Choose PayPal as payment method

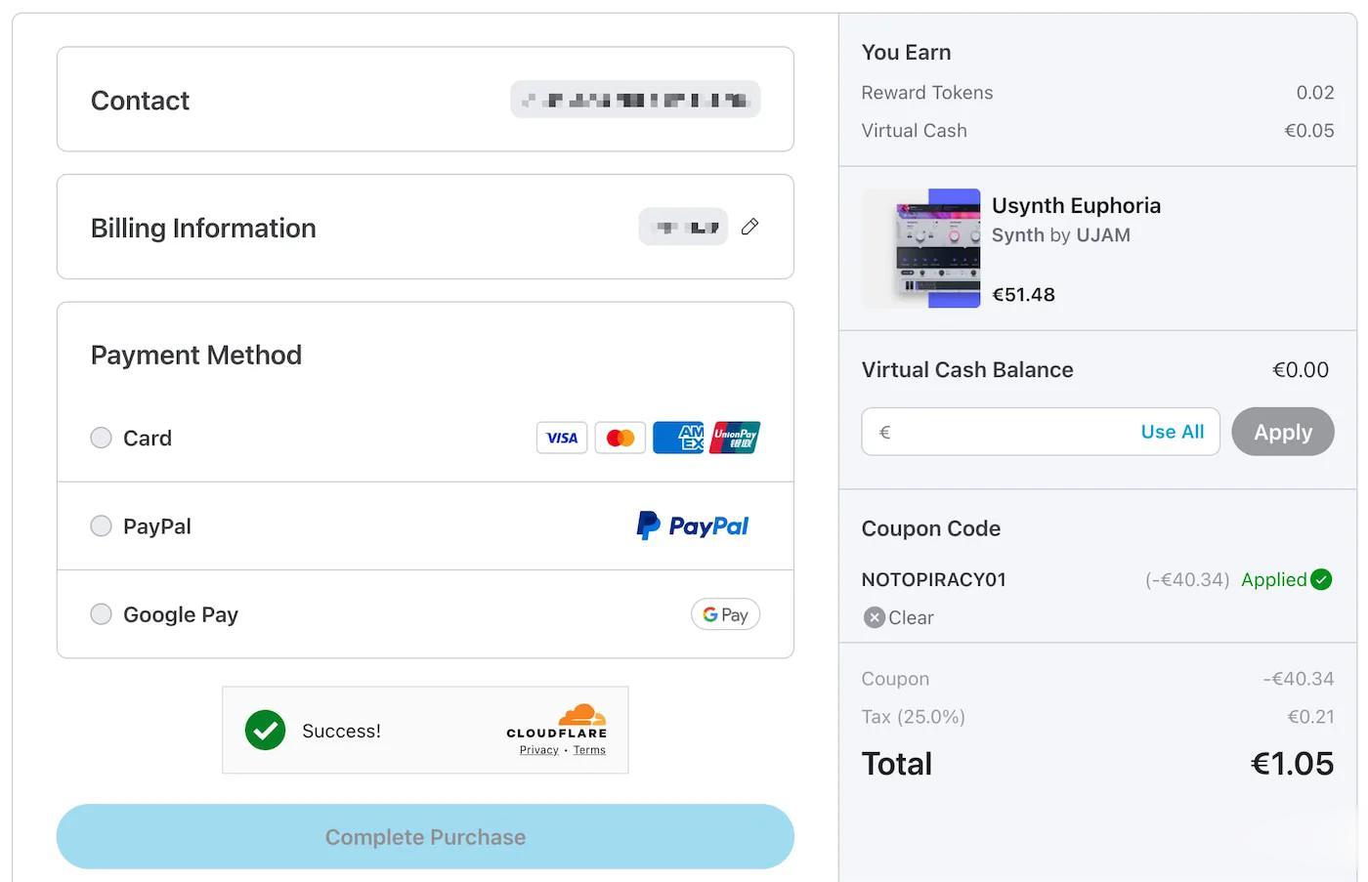(101, 526)
